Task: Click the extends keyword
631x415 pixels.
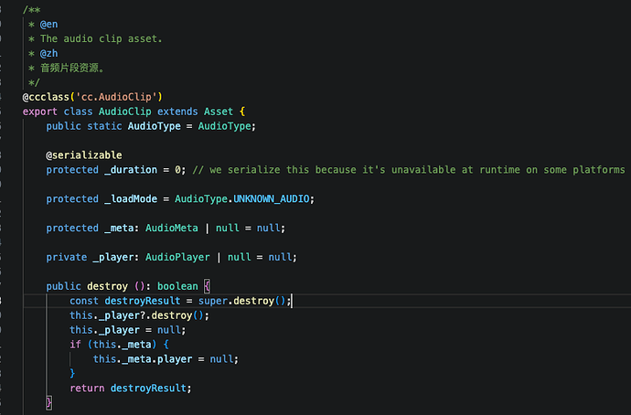Action: pos(177,111)
